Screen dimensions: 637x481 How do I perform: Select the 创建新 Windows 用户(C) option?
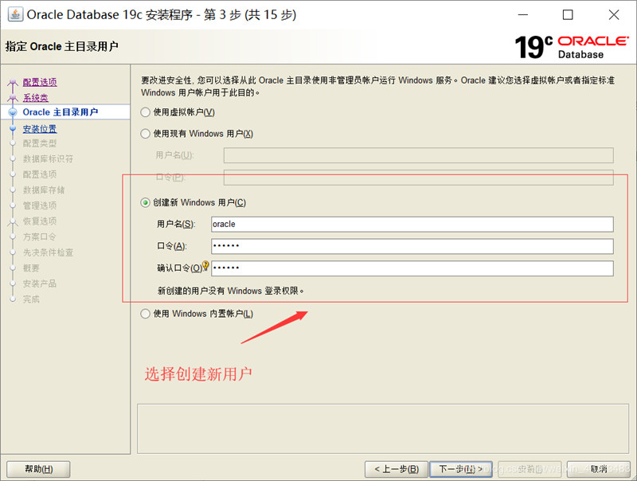tap(146, 202)
